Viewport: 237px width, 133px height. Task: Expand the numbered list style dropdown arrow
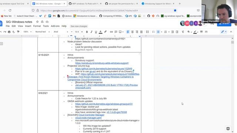(169, 32)
